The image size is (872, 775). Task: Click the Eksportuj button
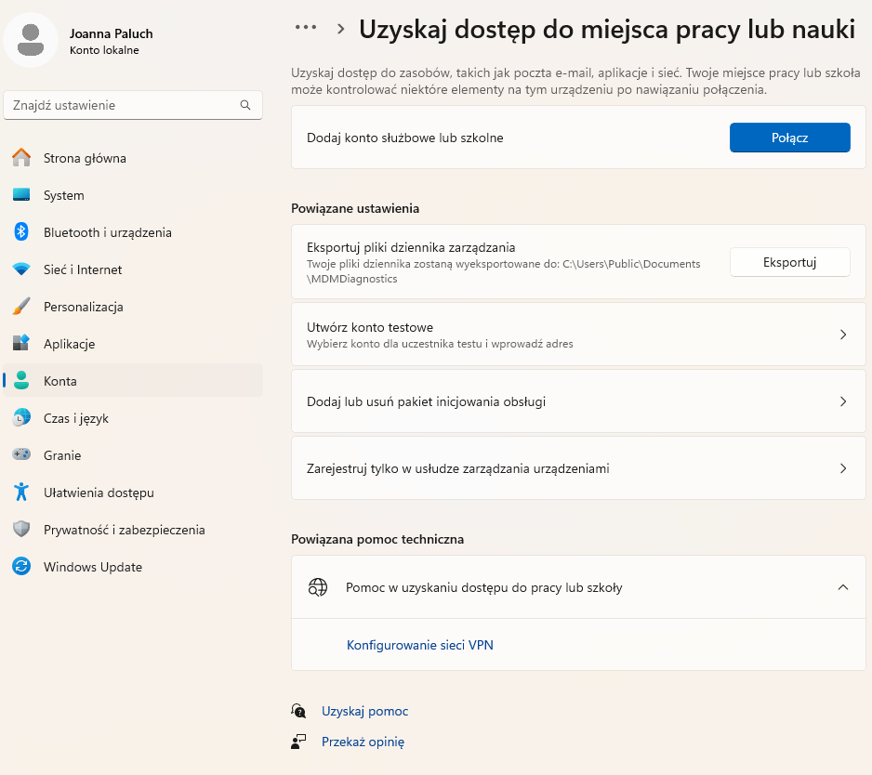click(789, 262)
